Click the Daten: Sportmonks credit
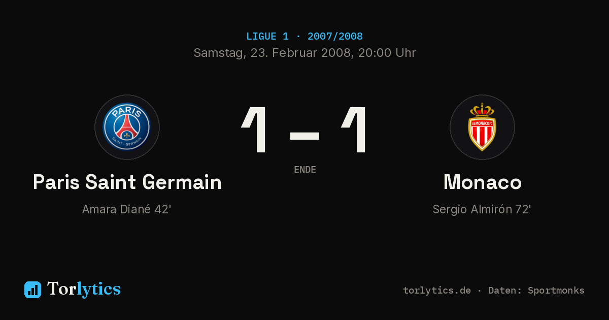 pos(536,291)
